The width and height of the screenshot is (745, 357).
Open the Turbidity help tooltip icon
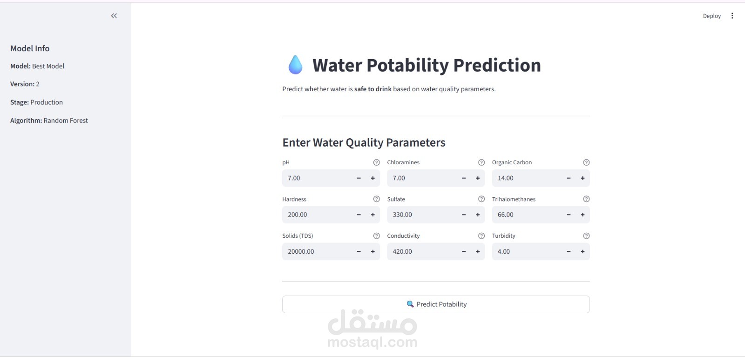tap(586, 236)
